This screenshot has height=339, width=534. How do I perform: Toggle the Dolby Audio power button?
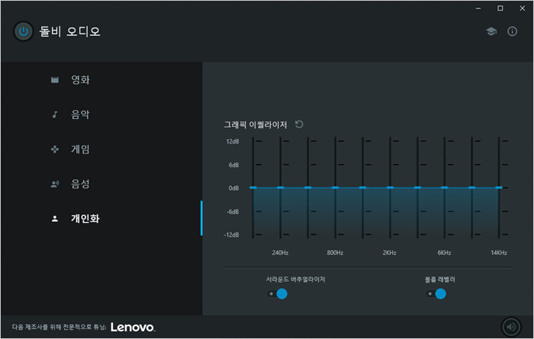23,31
